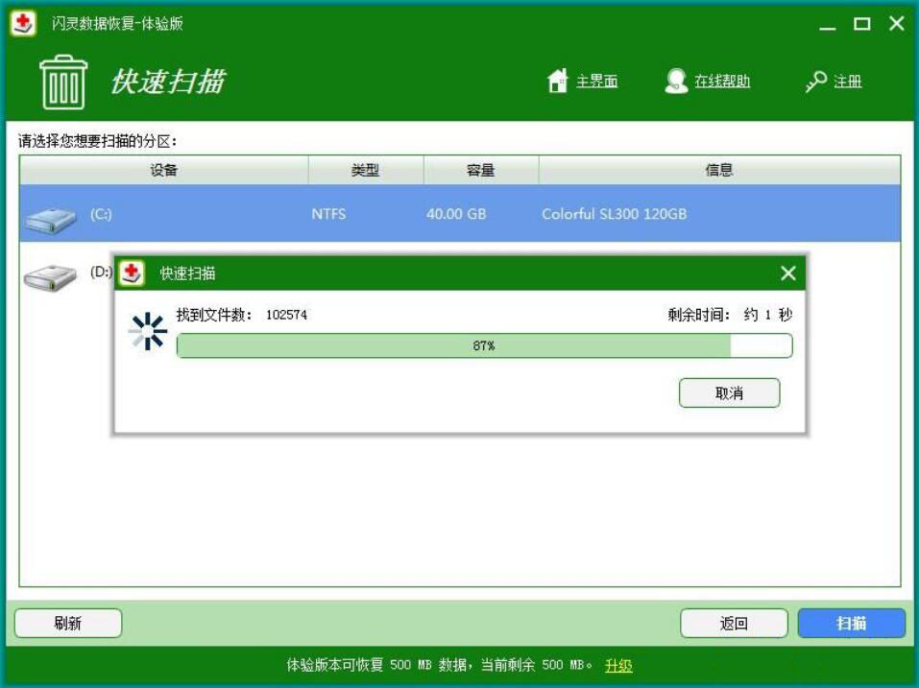The width and height of the screenshot is (919, 688).
Task: Click the 剩余时间 remaining time text
Action: coord(730,315)
